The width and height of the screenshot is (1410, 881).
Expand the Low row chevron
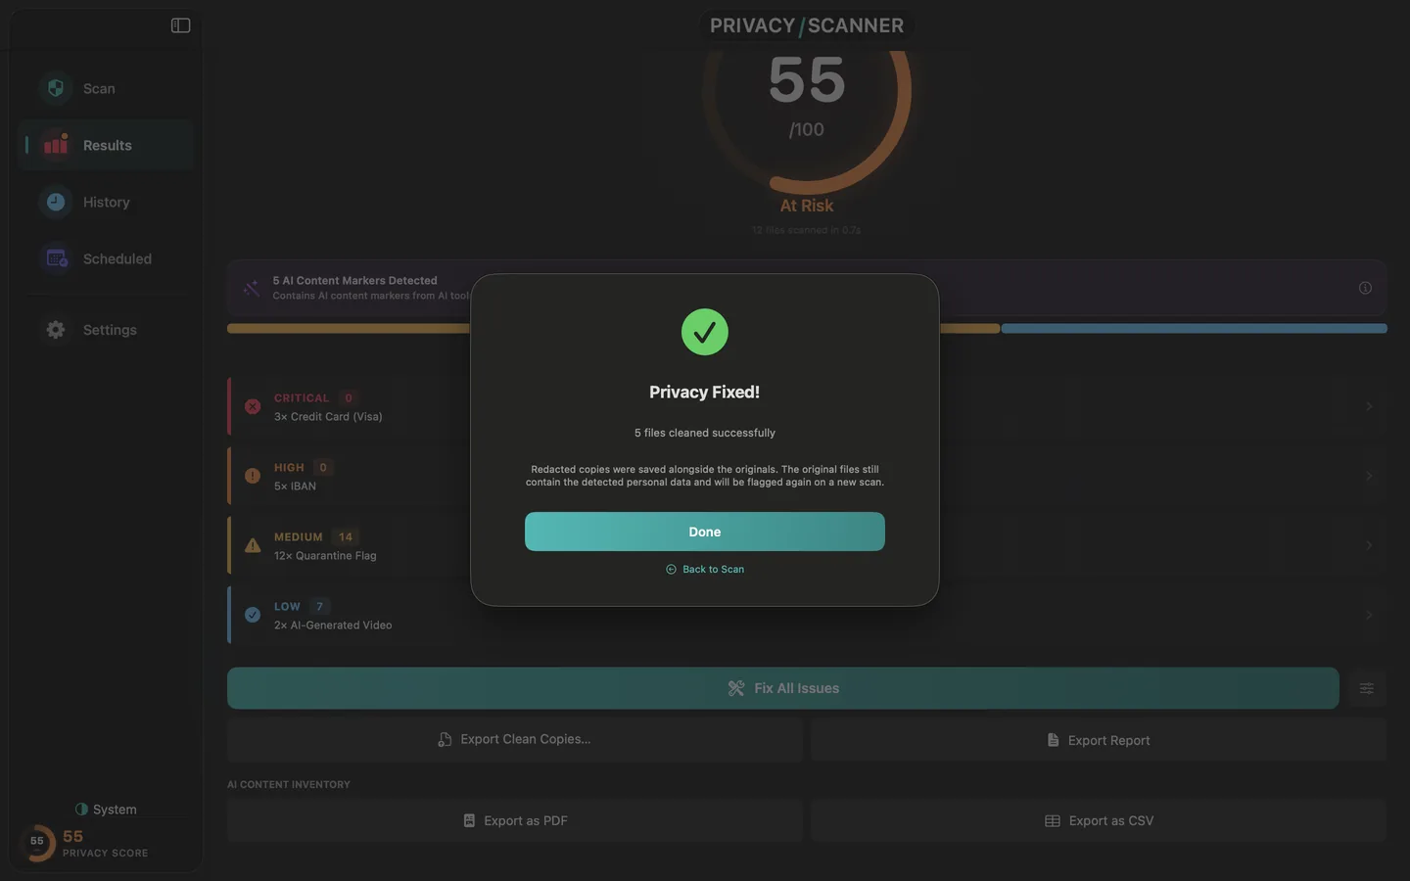(1369, 615)
